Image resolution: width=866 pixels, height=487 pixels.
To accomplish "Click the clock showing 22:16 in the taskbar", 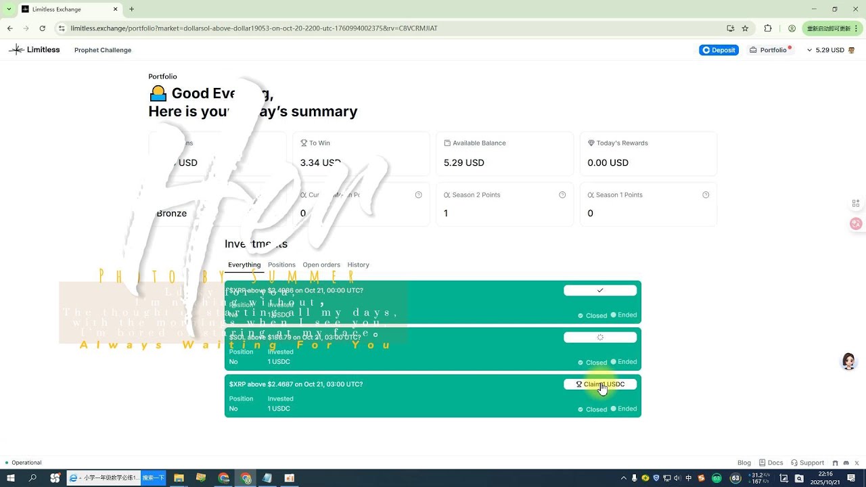I will point(826,478).
